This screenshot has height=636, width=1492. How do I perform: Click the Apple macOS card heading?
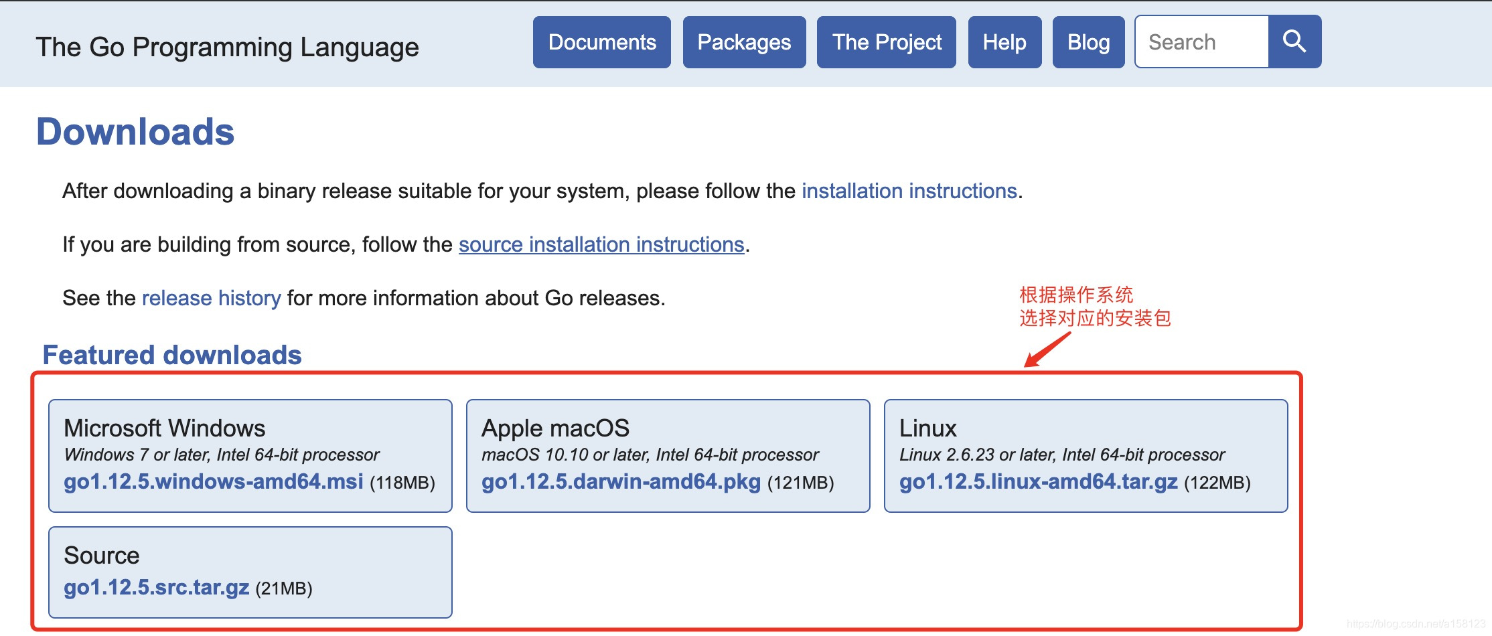point(556,428)
